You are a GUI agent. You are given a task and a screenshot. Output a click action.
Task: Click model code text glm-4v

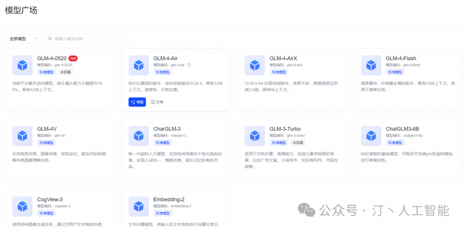click(x=59, y=136)
